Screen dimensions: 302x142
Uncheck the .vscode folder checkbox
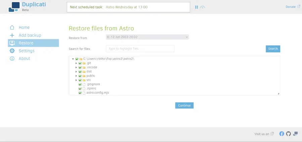(80, 67)
